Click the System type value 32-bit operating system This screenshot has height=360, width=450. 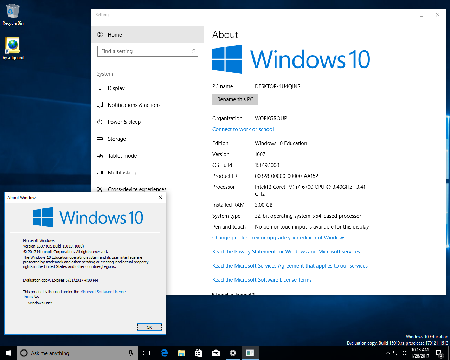pyautogui.click(x=308, y=216)
